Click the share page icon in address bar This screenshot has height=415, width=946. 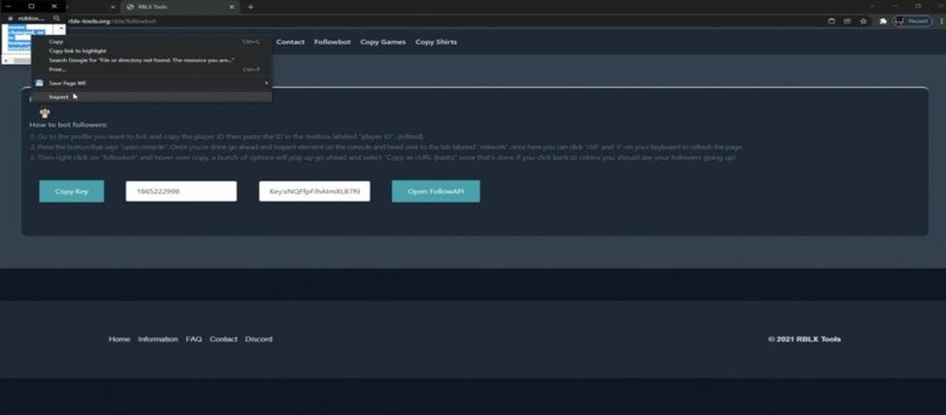pos(847,20)
